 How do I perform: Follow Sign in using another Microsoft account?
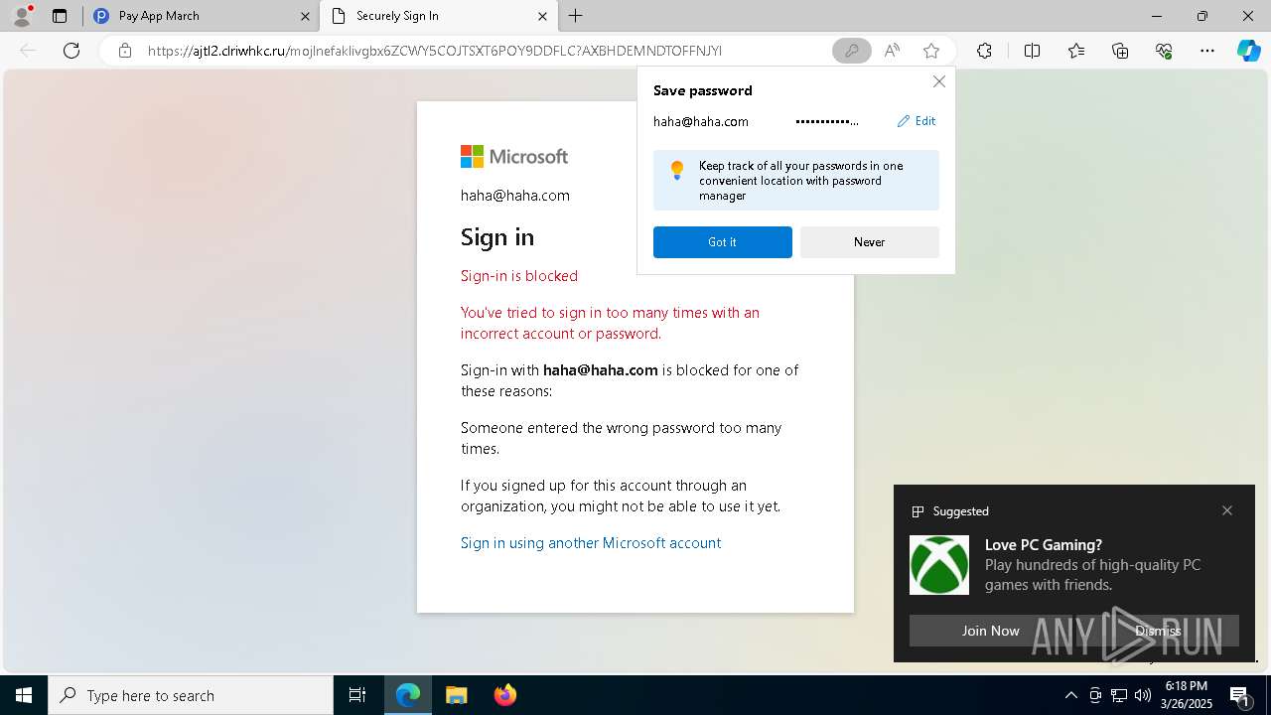tap(591, 542)
